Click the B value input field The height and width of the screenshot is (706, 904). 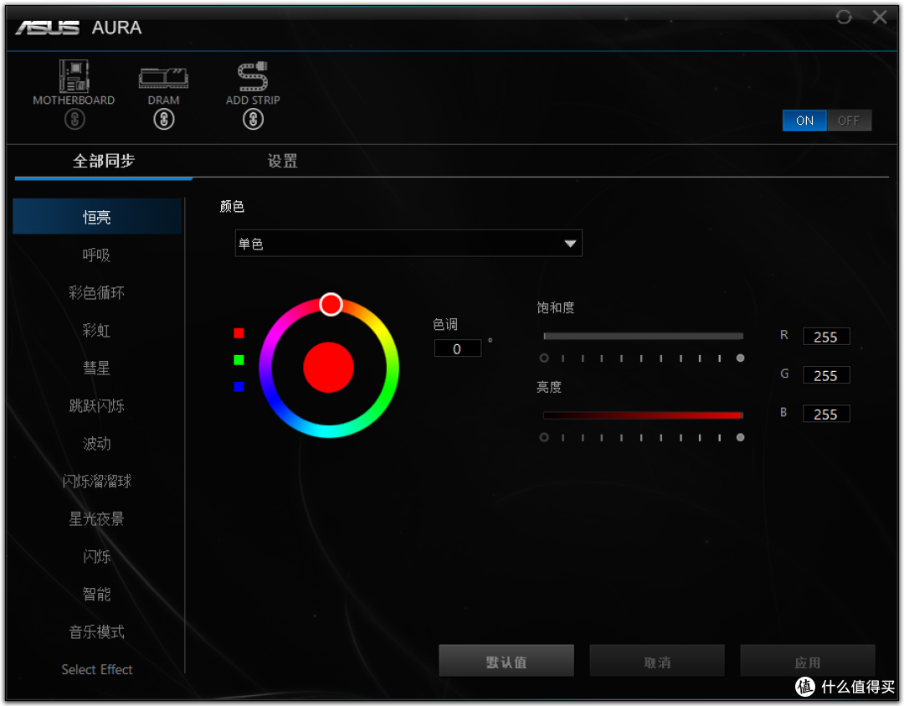point(826,415)
